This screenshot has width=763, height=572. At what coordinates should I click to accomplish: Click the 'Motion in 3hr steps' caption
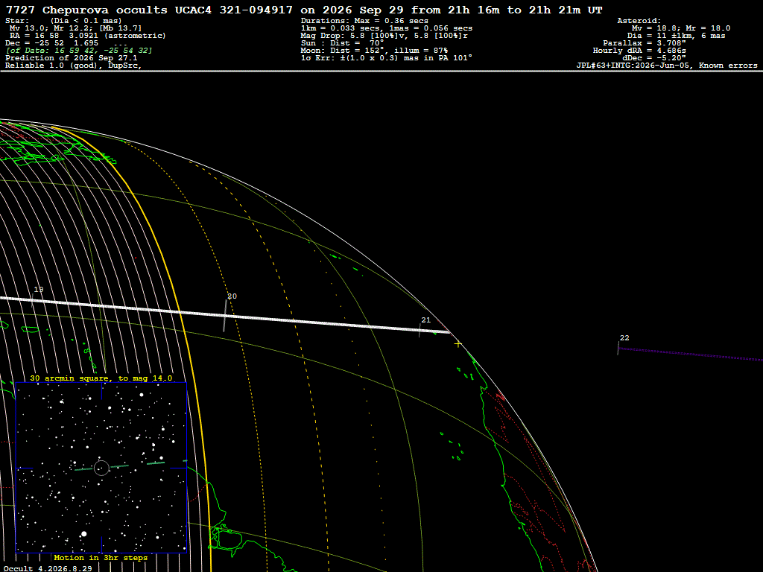click(x=101, y=557)
